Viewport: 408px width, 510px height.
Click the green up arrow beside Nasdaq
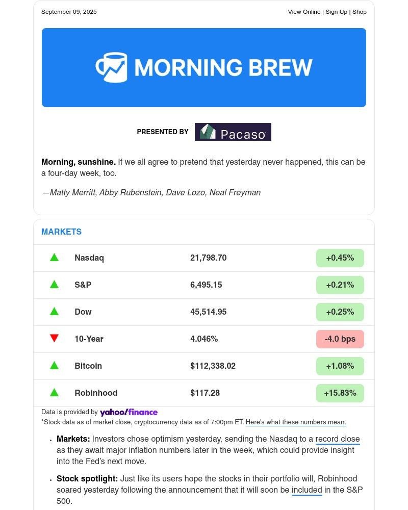tap(55, 258)
